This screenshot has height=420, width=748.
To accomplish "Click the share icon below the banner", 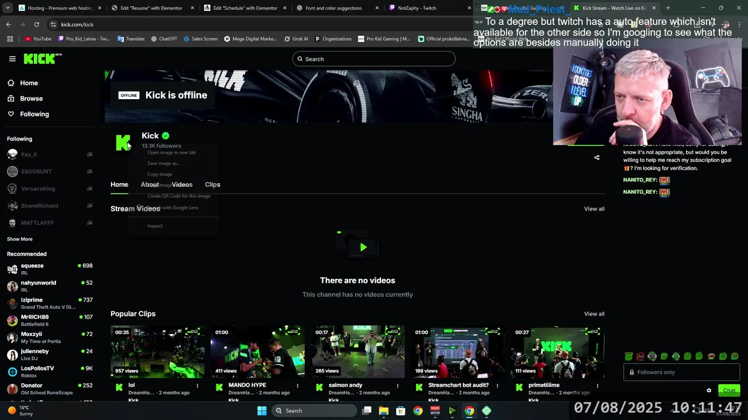I will [x=597, y=157].
